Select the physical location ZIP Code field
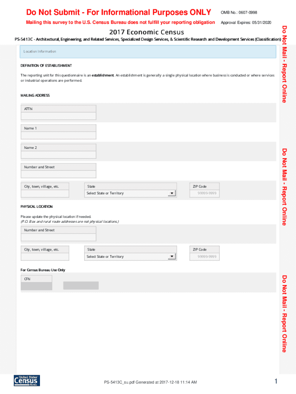Viewport: 296px width, 394px height. [205, 257]
